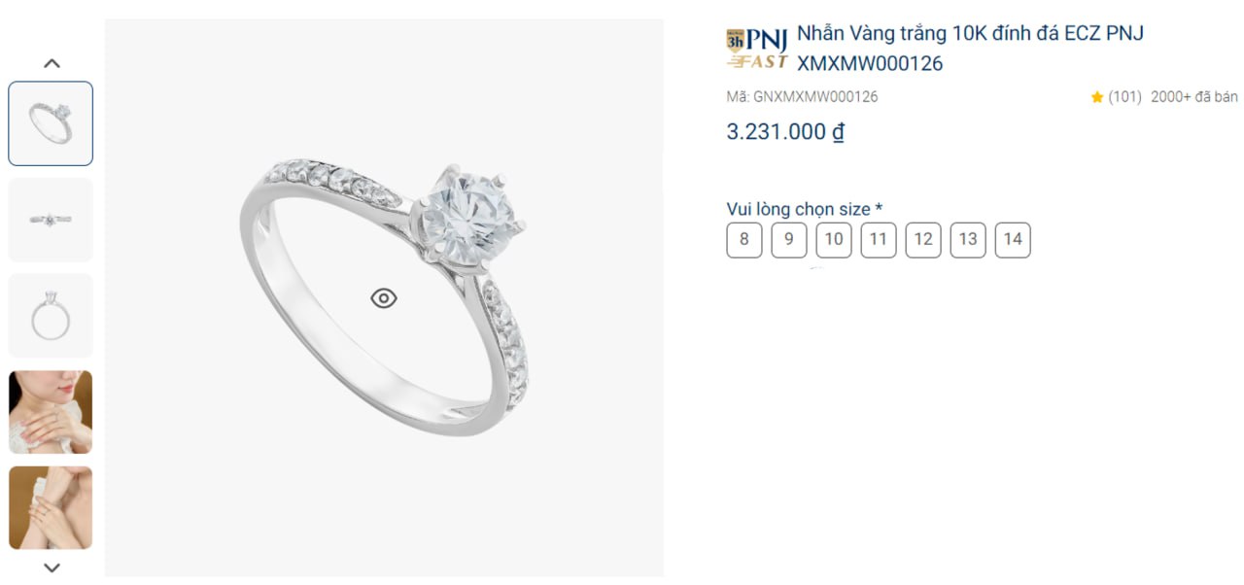Select ring size 9

789,239
